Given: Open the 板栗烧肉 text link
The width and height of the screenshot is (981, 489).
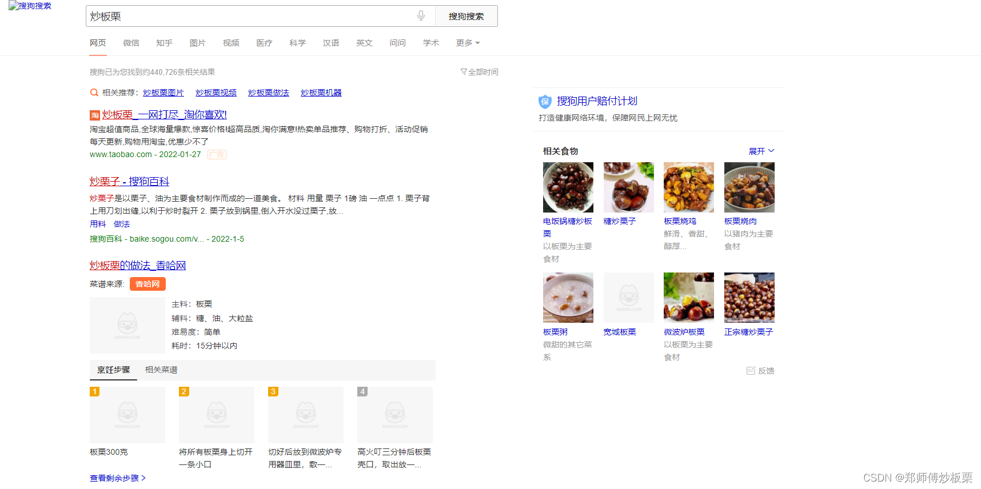Looking at the screenshot, I should tap(740, 221).
